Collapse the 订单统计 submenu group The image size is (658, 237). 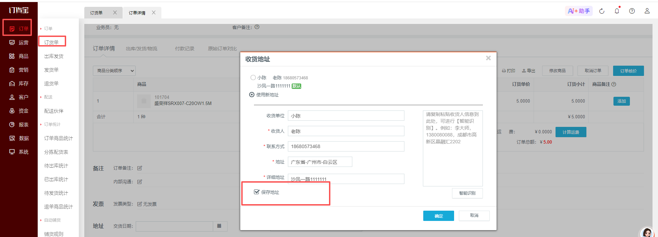point(50,124)
